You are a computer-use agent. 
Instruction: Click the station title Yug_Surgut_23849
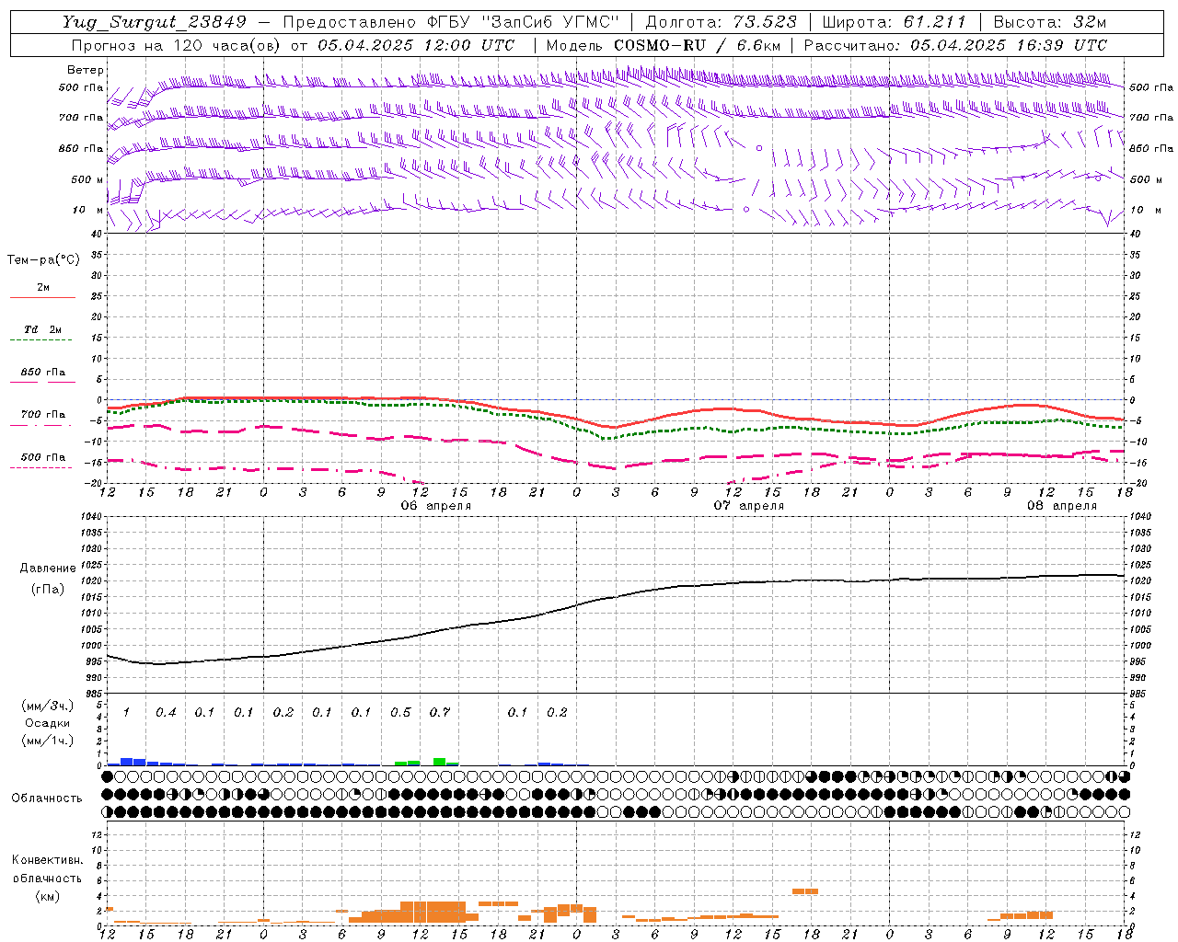tap(155, 22)
